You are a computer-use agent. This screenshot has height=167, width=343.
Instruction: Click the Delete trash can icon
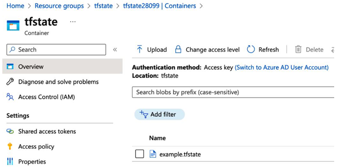pyautogui.click(x=298, y=49)
